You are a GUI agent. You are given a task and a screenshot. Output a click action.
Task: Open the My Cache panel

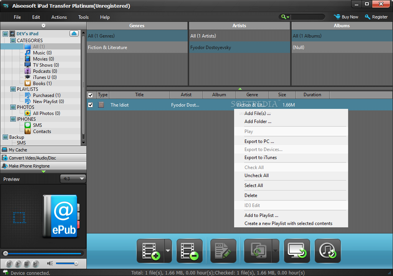coord(43,150)
